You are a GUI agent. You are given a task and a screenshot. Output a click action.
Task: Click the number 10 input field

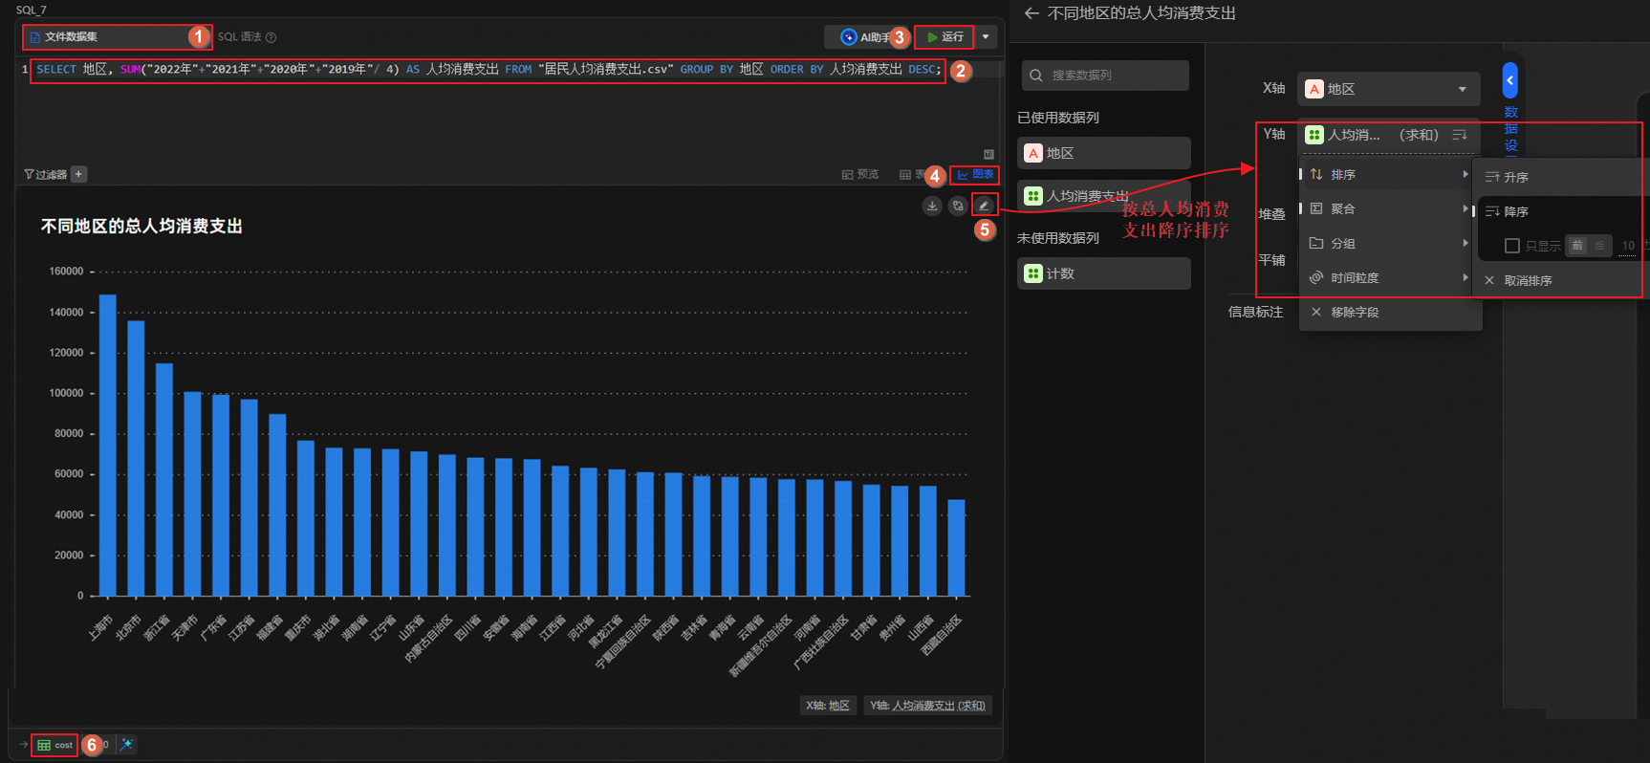click(x=1628, y=246)
